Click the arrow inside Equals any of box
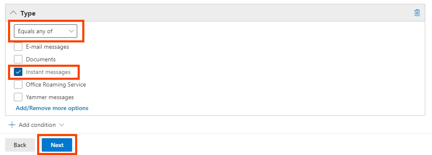Image resolution: width=432 pixels, height=155 pixels. [71, 31]
